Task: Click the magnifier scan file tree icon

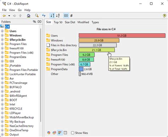Action: tap(37, 16)
